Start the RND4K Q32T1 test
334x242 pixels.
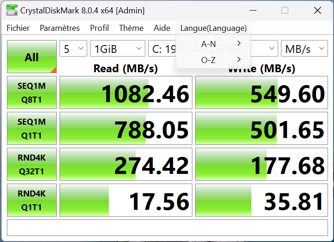[x=32, y=164]
